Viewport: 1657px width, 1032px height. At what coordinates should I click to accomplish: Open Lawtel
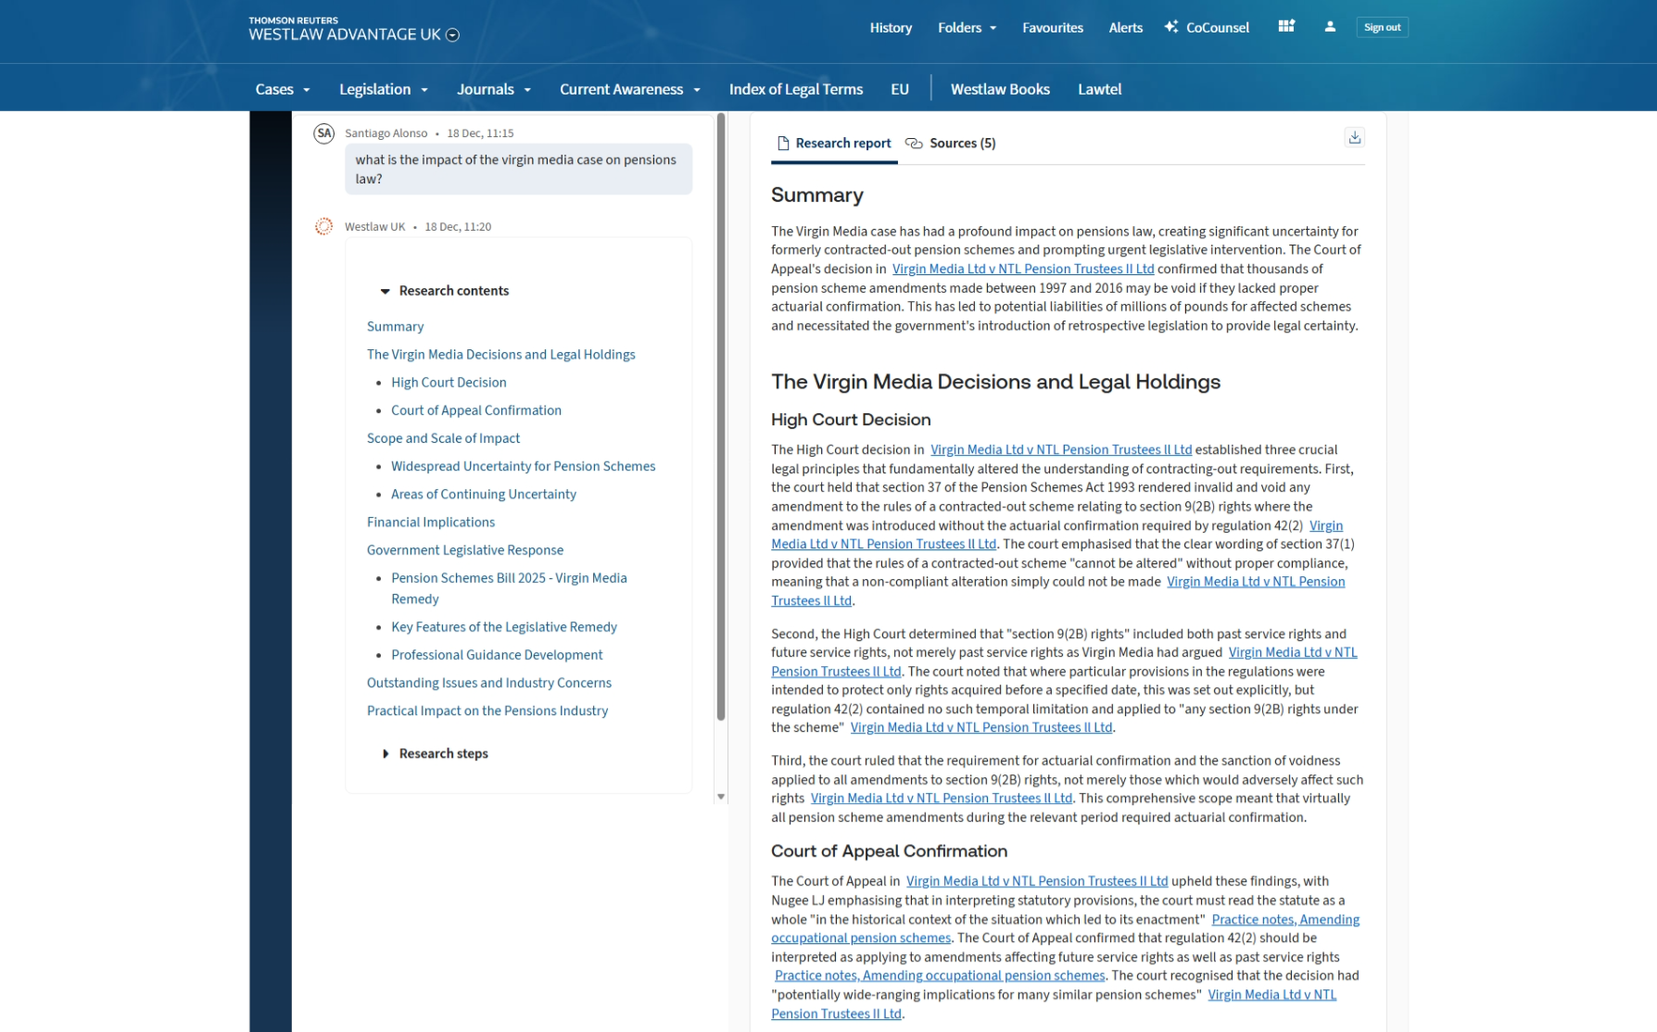(x=1099, y=89)
